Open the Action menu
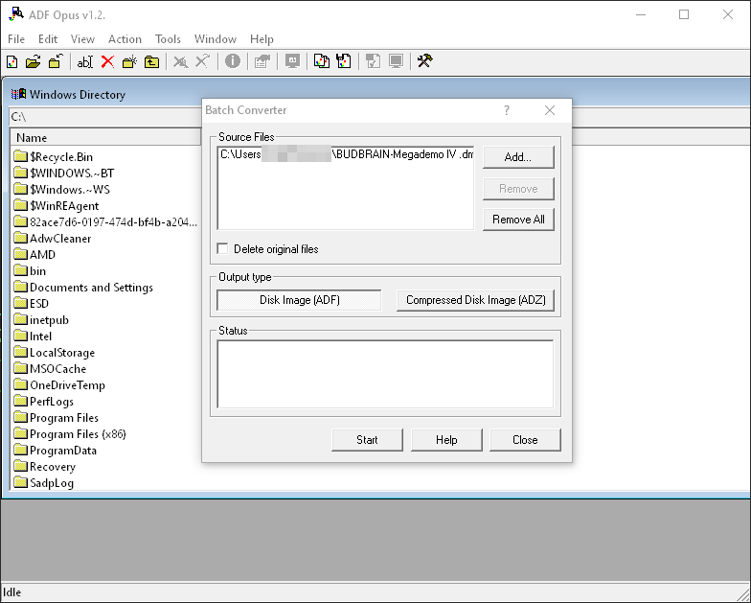Image resolution: width=751 pixels, height=603 pixels. 125,39
